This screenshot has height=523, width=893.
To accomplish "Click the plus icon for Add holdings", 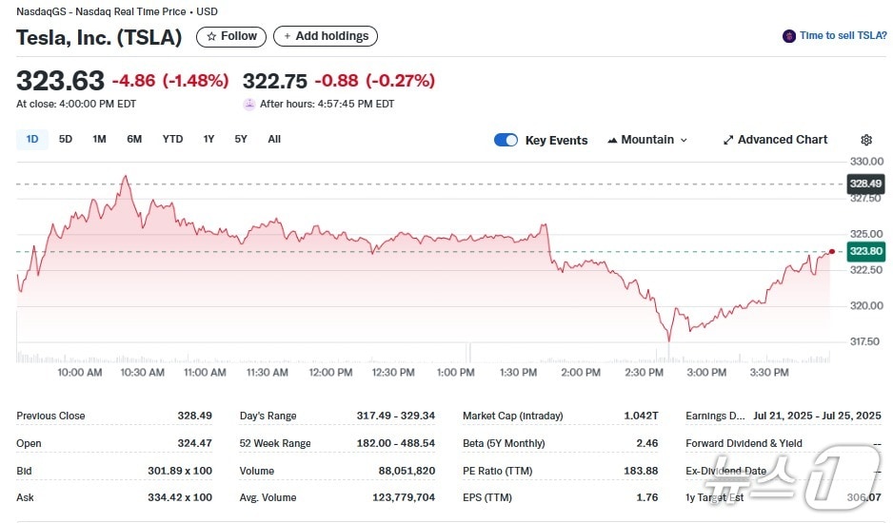I will pos(288,36).
